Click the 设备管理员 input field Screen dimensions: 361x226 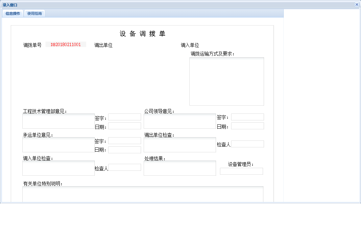coord(241,171)
